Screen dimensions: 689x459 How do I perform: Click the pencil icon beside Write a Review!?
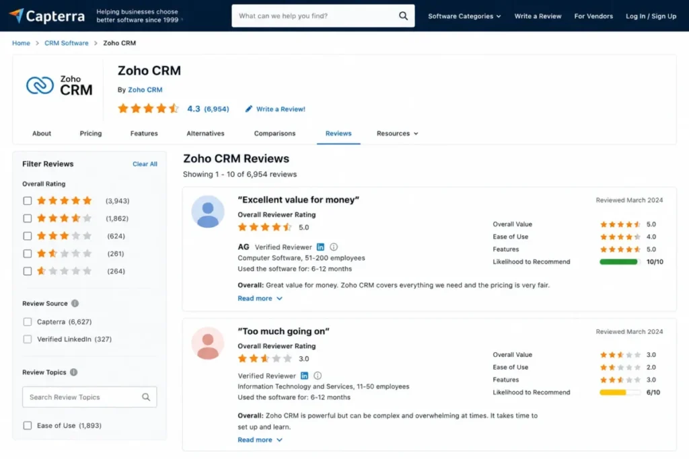tap(249, 109)
